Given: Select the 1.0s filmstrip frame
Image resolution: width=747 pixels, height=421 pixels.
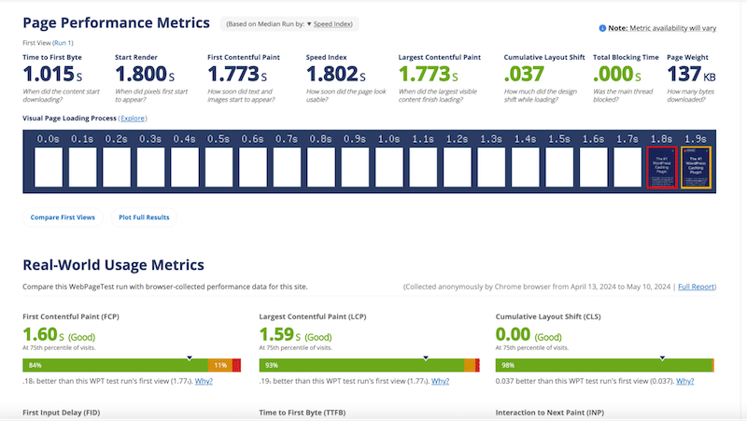Looking at the screenshot, I should pos(388,168).
